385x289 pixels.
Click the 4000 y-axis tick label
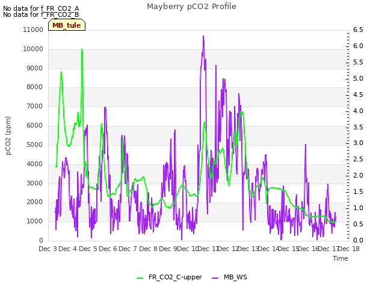click(35, 164)
